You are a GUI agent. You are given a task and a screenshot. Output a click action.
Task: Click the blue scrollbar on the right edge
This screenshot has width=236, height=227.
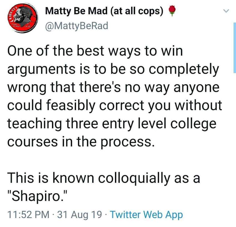(235, 48)
